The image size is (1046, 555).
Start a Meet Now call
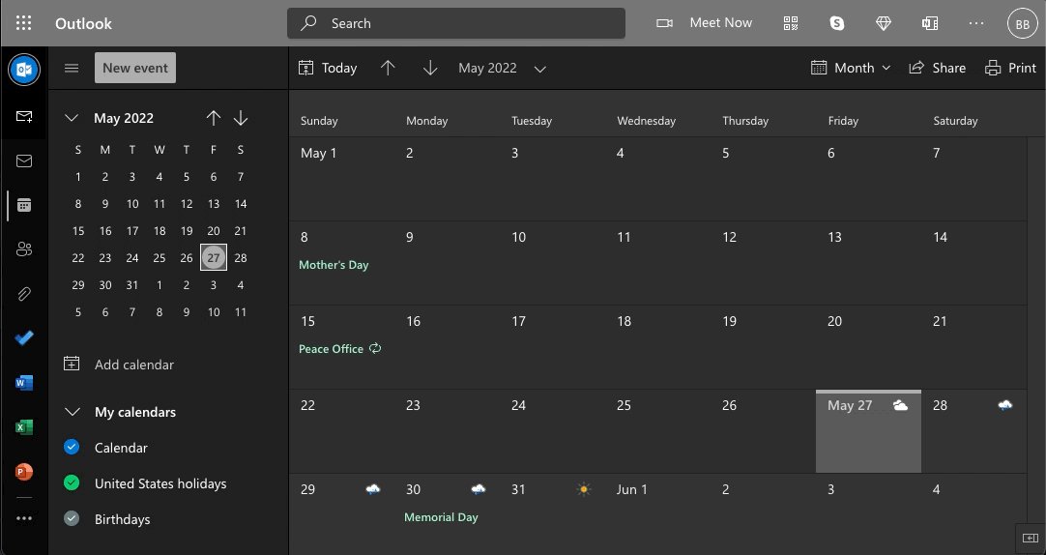(x=705, y=22)
